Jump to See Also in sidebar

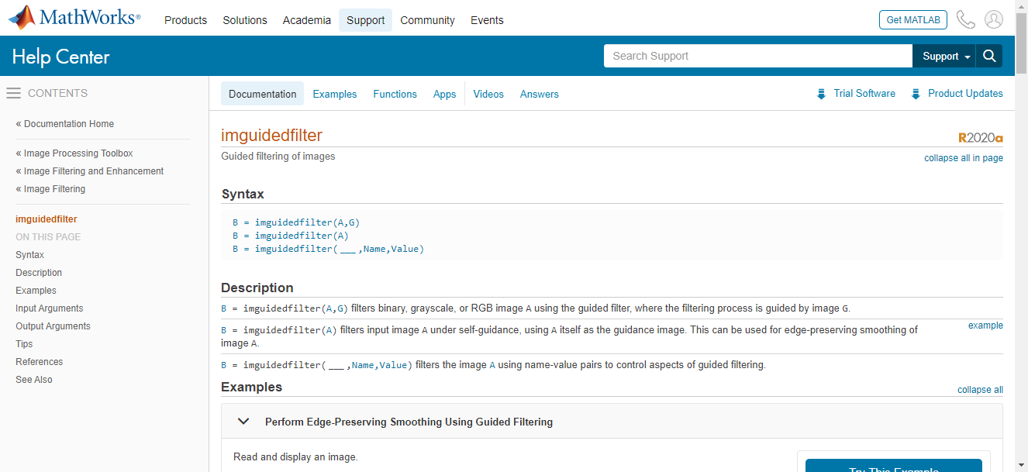tap(34, 380)
